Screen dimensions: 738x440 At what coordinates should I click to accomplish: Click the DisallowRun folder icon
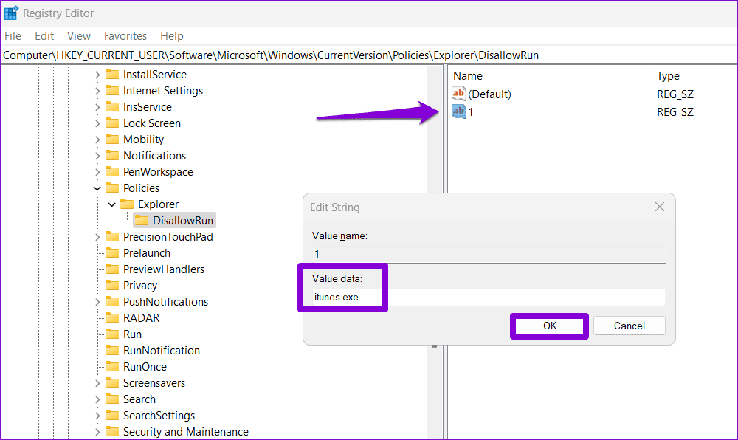(142, 220)
